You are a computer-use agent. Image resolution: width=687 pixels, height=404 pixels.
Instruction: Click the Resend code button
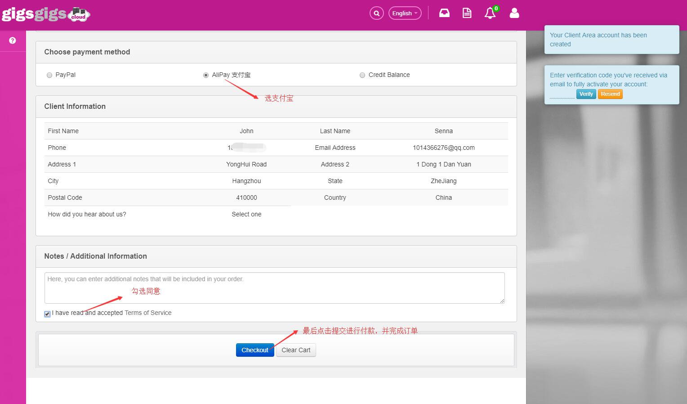pyautogui.click(x=610, y=94)
